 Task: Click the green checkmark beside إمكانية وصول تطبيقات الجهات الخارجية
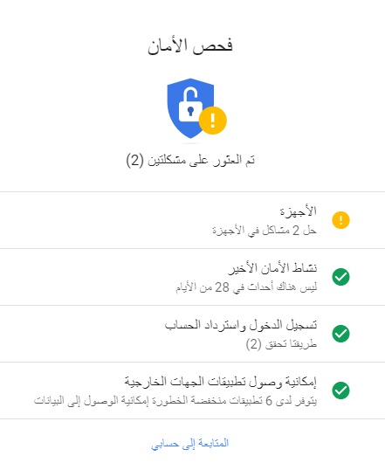pos(340,390)
